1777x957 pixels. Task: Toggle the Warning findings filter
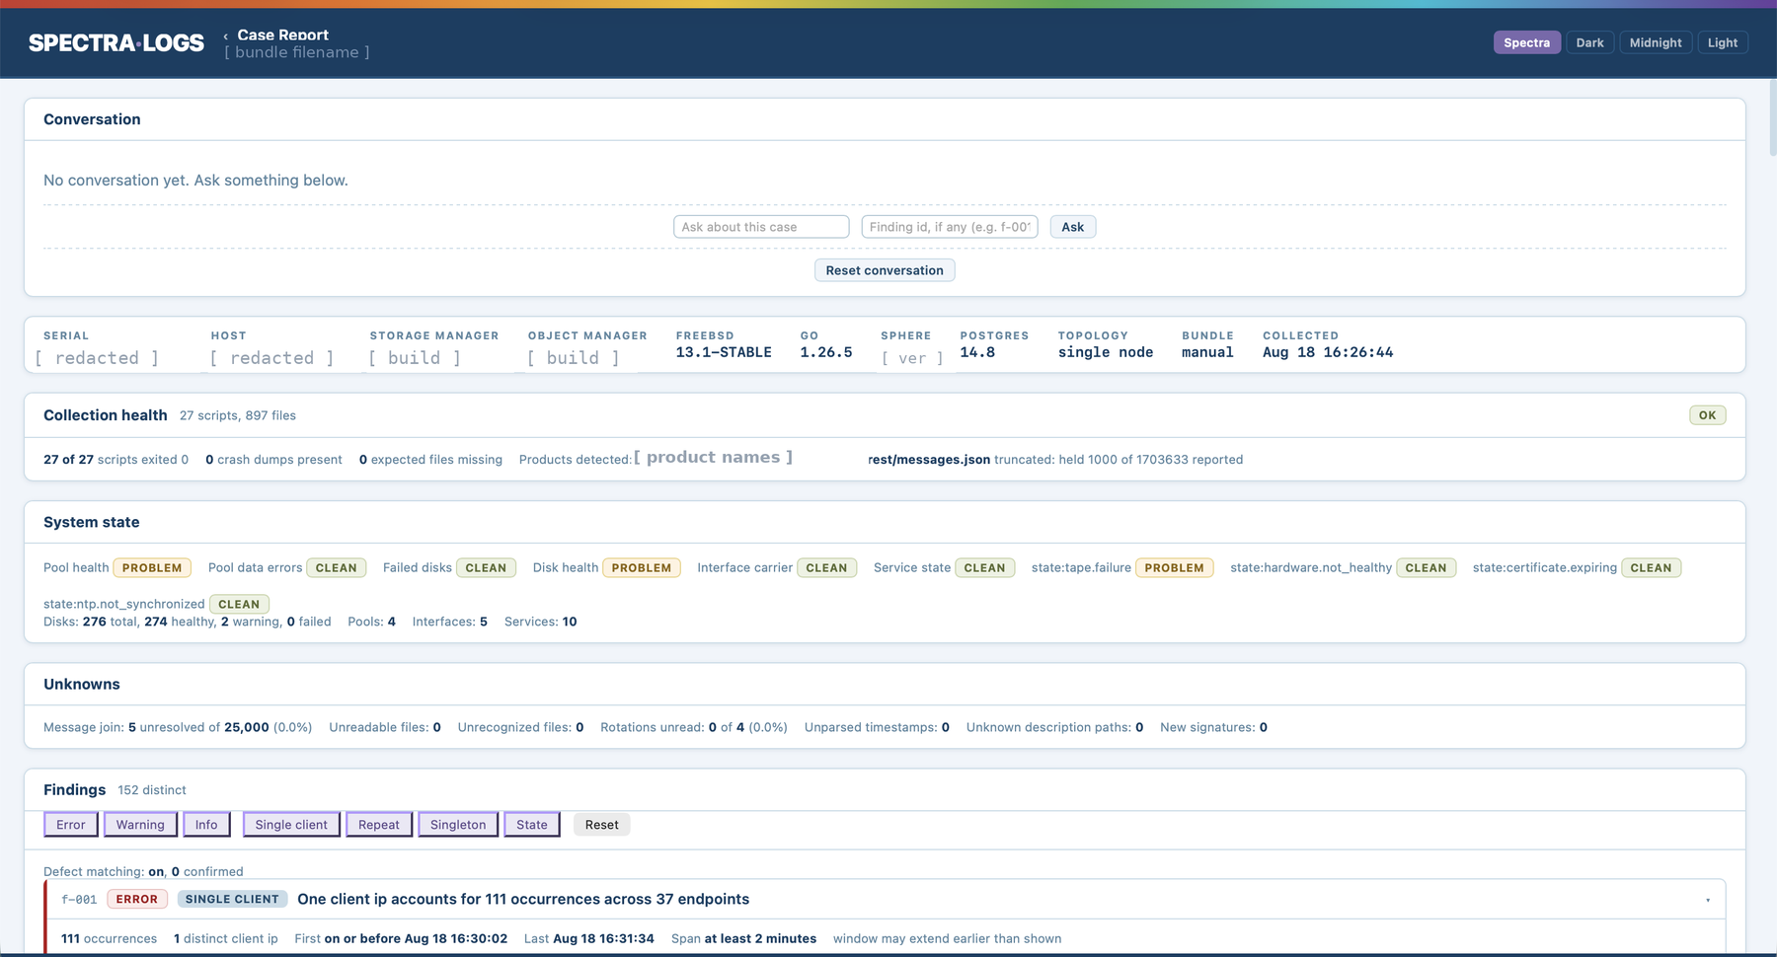click(140, 825)
